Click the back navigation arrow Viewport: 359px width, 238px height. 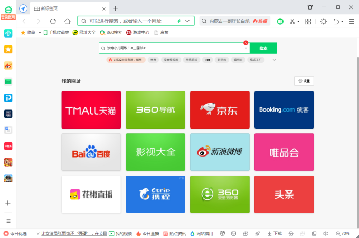[24, 21]
